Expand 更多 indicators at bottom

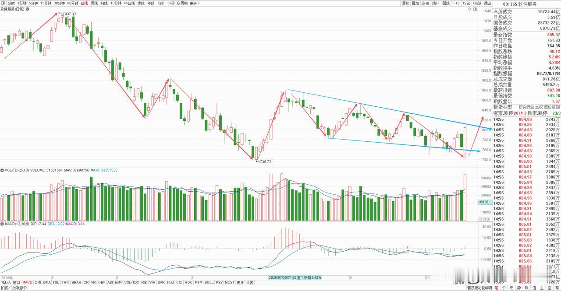point(240,283)
